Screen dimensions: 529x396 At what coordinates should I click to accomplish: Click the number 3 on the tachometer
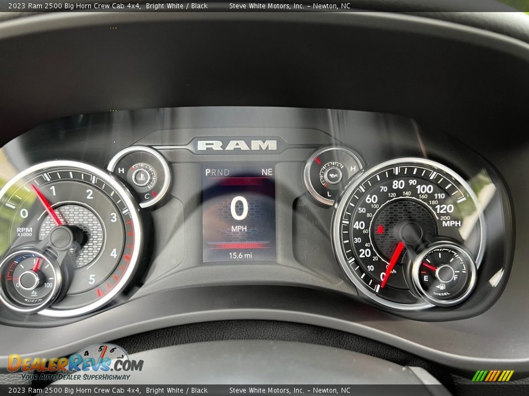click(x=114, y=217)
